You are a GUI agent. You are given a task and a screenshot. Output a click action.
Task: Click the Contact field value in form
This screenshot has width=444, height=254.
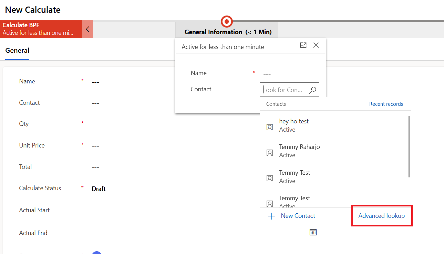(95, 103)
